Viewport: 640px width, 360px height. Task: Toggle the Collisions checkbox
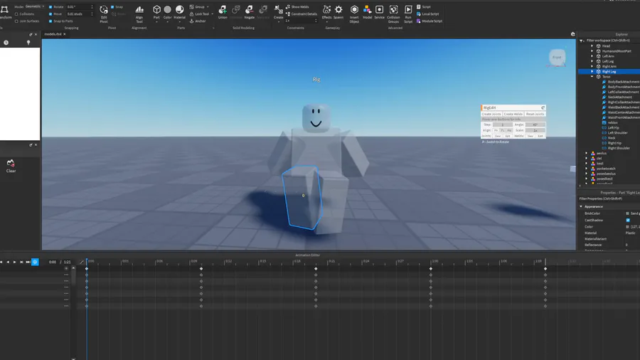(16, 14)
